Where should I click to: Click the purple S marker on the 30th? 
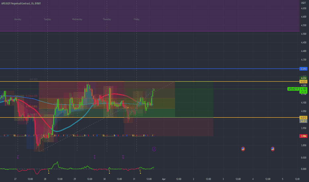pos(123,157)
